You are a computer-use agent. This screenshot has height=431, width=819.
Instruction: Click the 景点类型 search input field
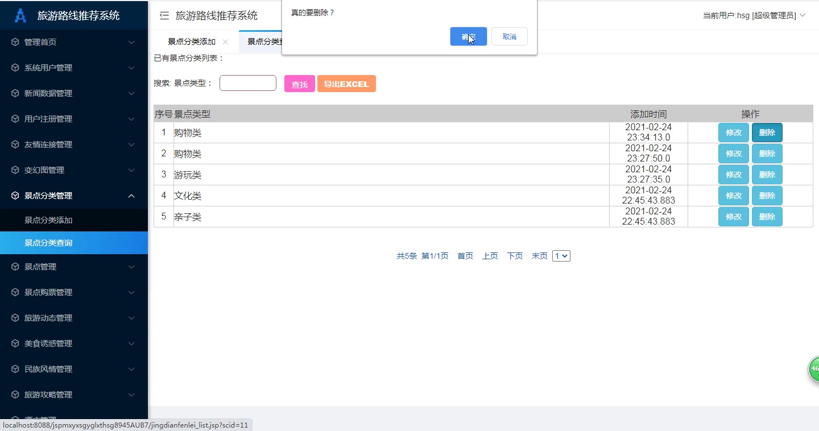[247, 82]
